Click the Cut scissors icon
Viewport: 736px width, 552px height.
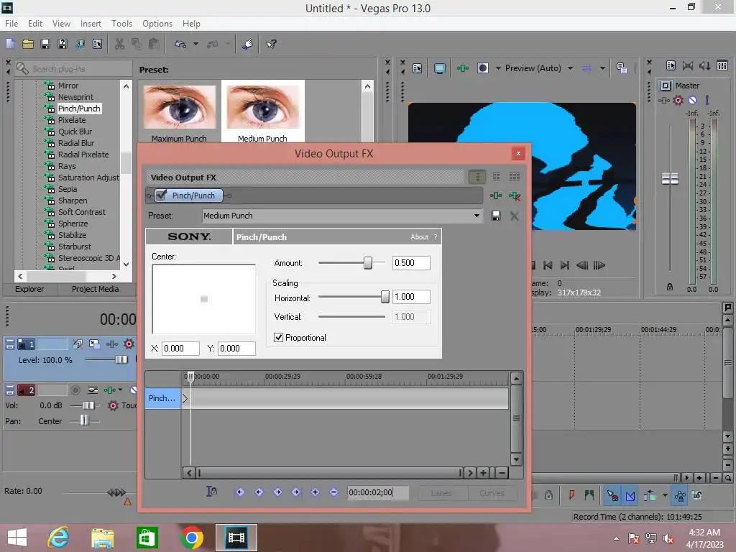pyautogui.click(x=120, y=44)
